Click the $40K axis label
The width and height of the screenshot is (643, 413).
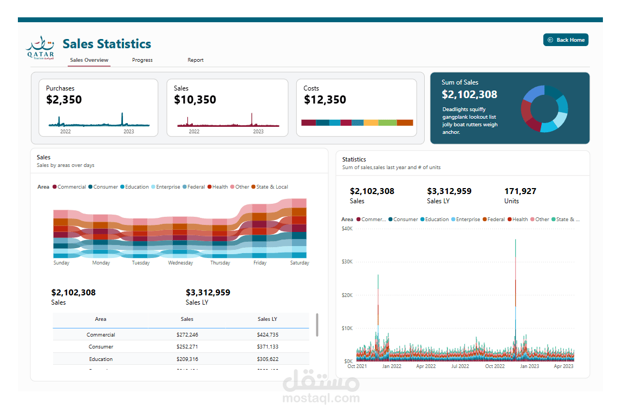347,228
